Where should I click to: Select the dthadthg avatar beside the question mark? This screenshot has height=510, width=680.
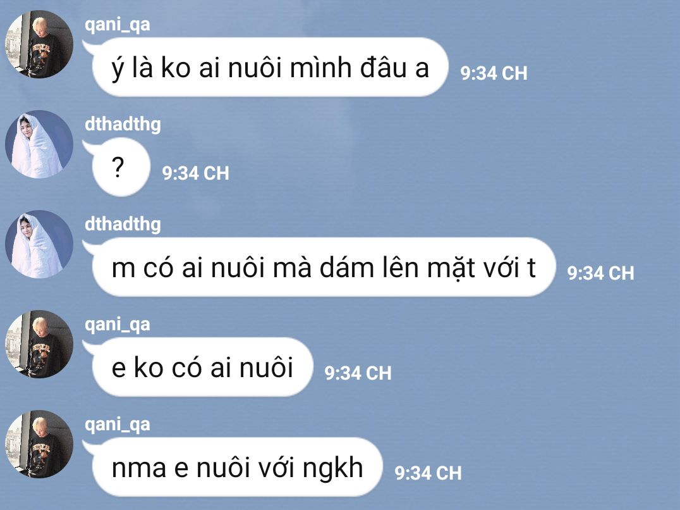click(x=39, y=144)
